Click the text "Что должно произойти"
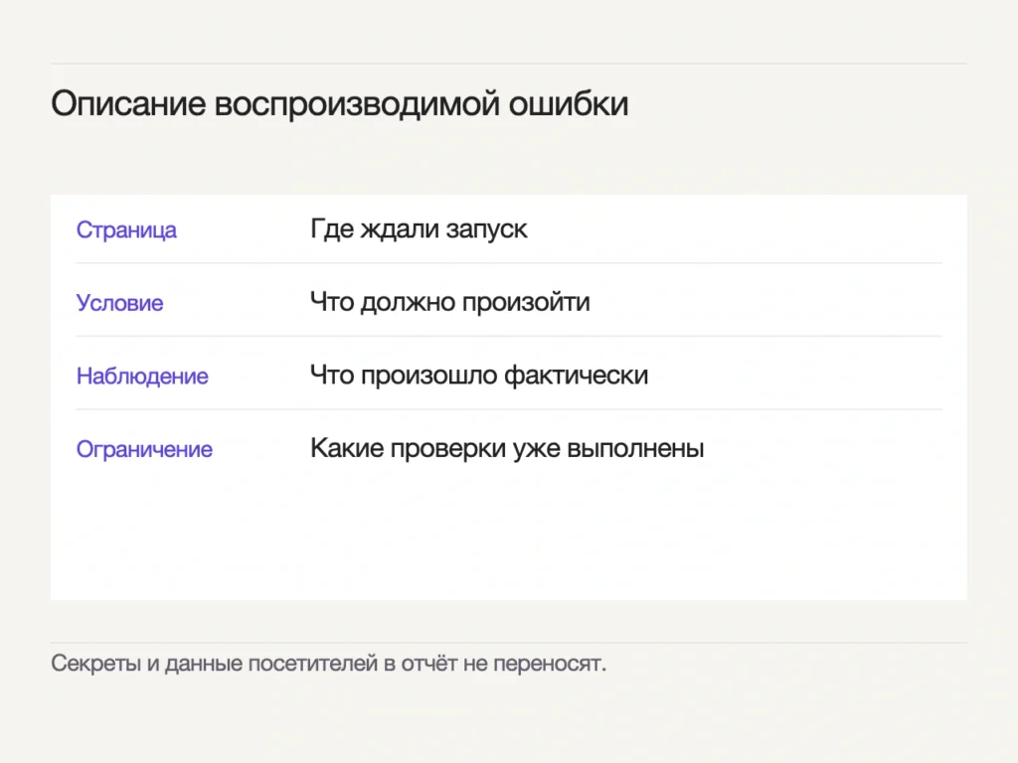The width and height of the screenshot is (1018, 763). coord(450,302)
